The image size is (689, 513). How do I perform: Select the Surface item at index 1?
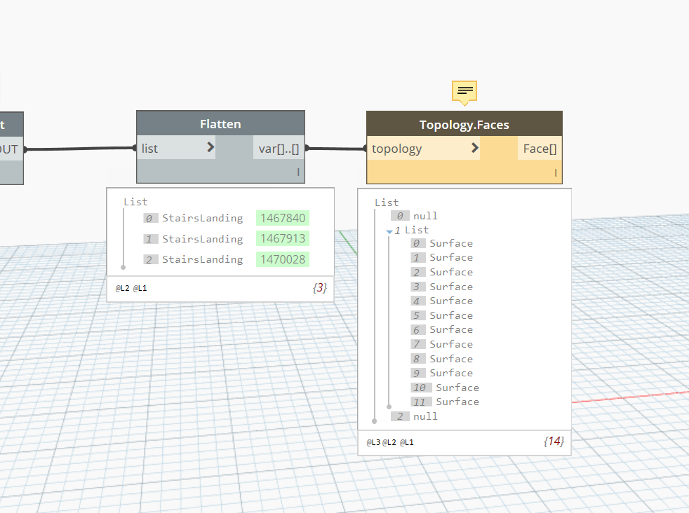442,258
